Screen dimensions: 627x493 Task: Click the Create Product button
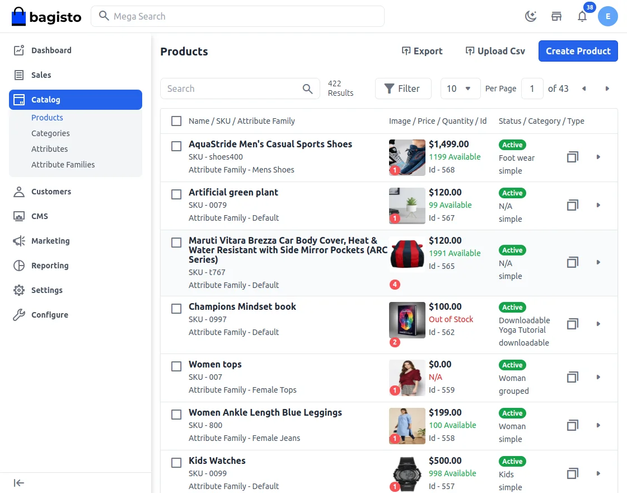(x=578, y=51)
